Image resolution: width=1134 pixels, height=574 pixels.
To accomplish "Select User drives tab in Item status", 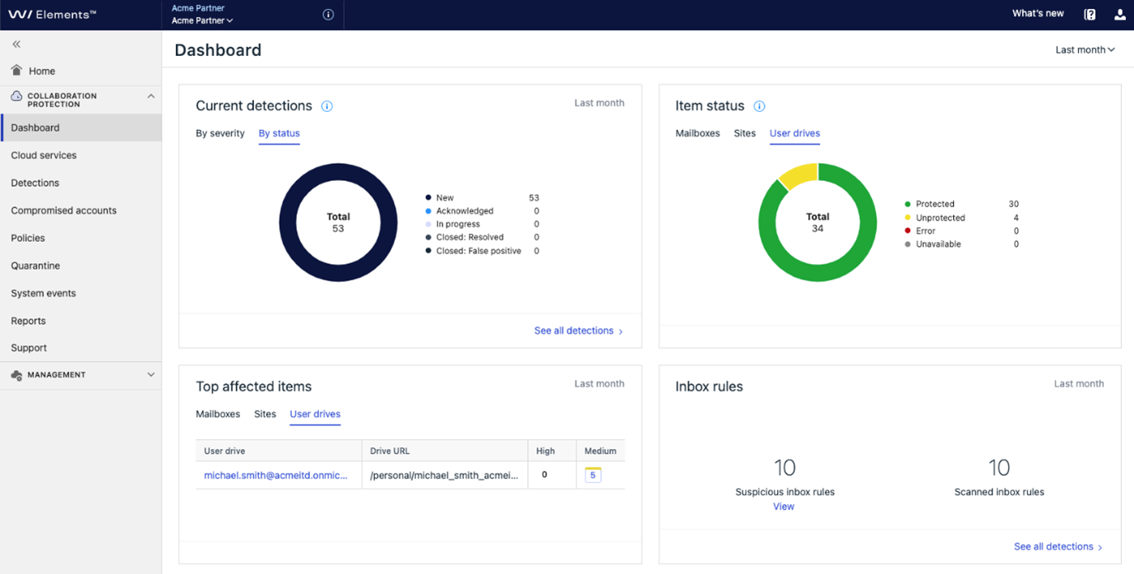I will [794, 133].
